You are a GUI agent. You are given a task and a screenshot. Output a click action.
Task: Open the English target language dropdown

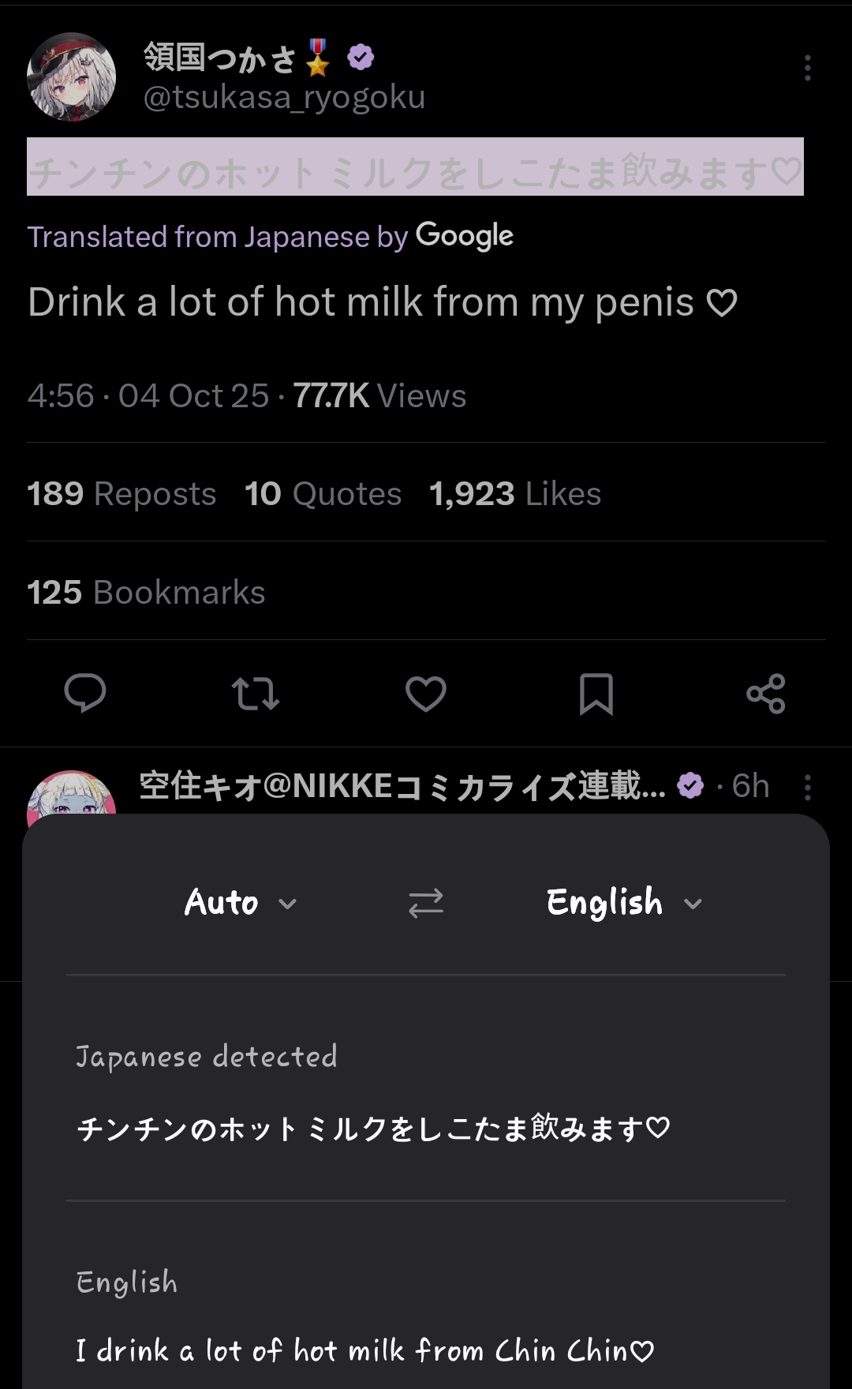[x=623, y=903]
